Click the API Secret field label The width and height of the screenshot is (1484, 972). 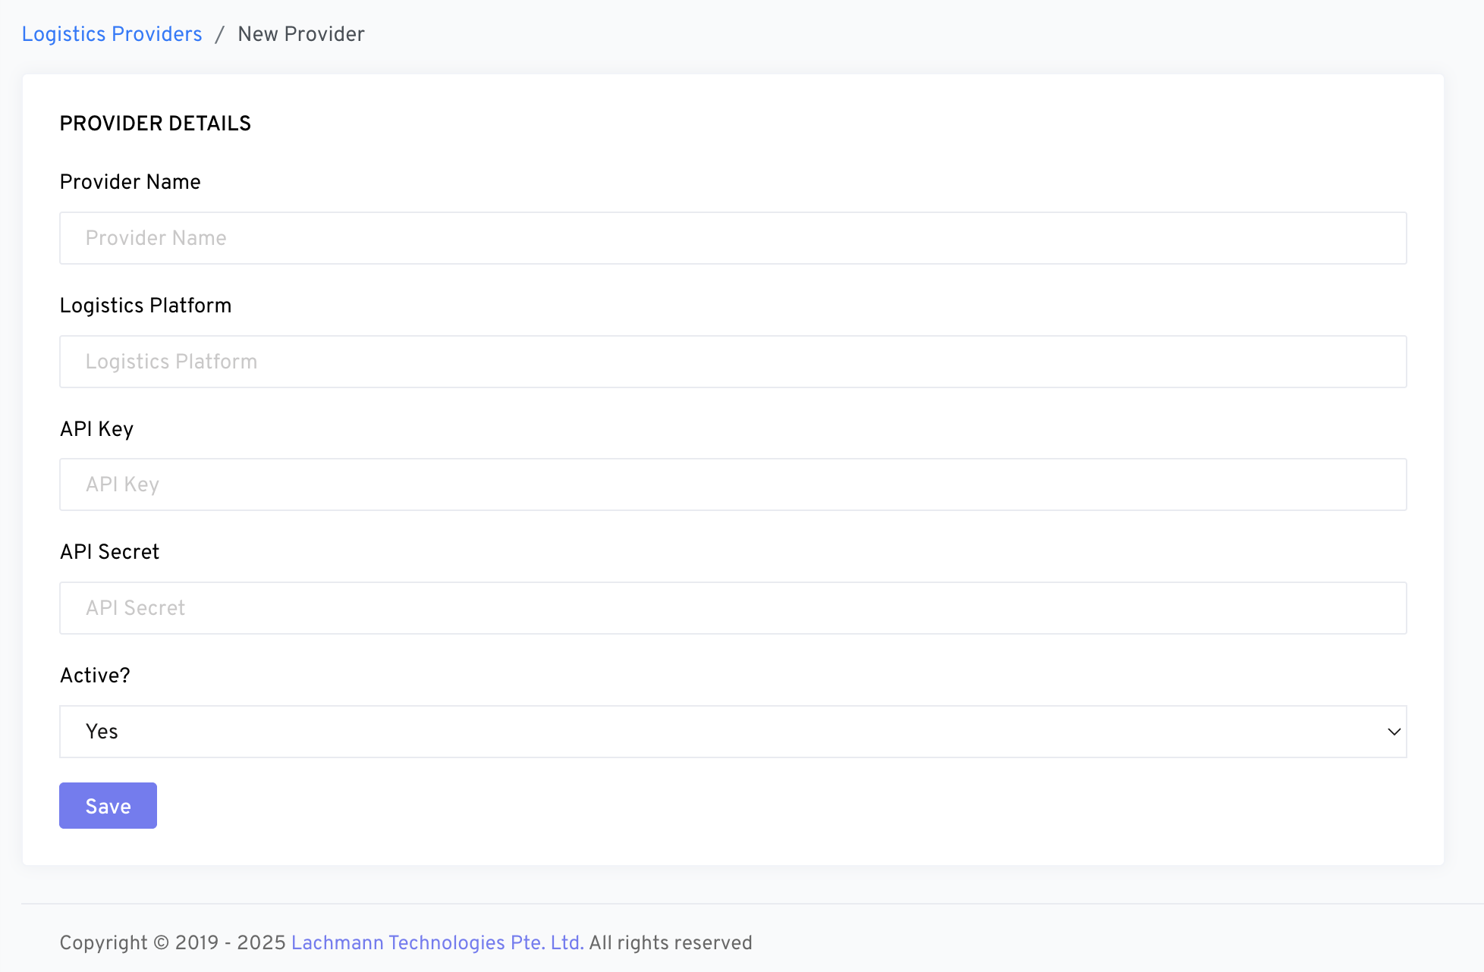[x=109, y=552]
